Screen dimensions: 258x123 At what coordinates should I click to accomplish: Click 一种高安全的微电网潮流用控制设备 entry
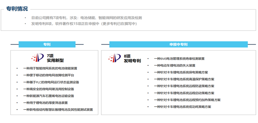(x=49, y=89)
